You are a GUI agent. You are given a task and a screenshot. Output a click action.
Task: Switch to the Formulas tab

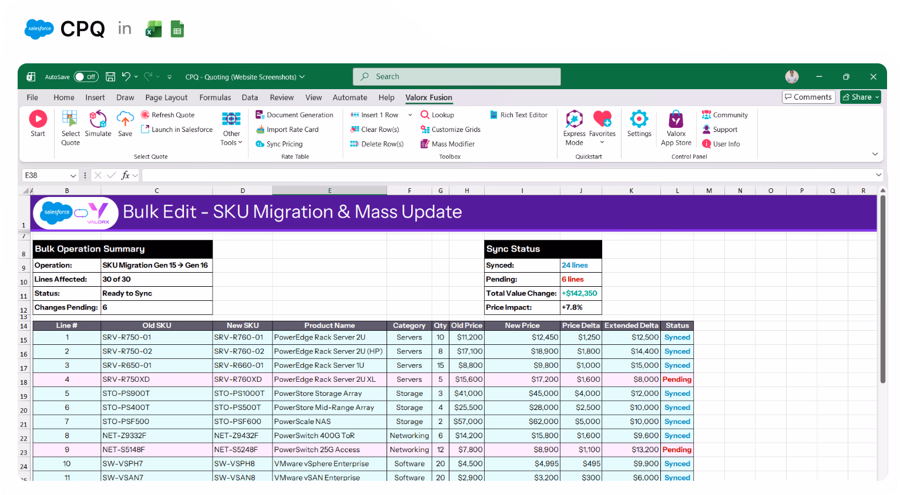click(x=215, y=97)
